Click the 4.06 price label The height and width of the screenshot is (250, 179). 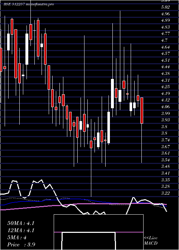pyautogui.click(x=165, y=107)
